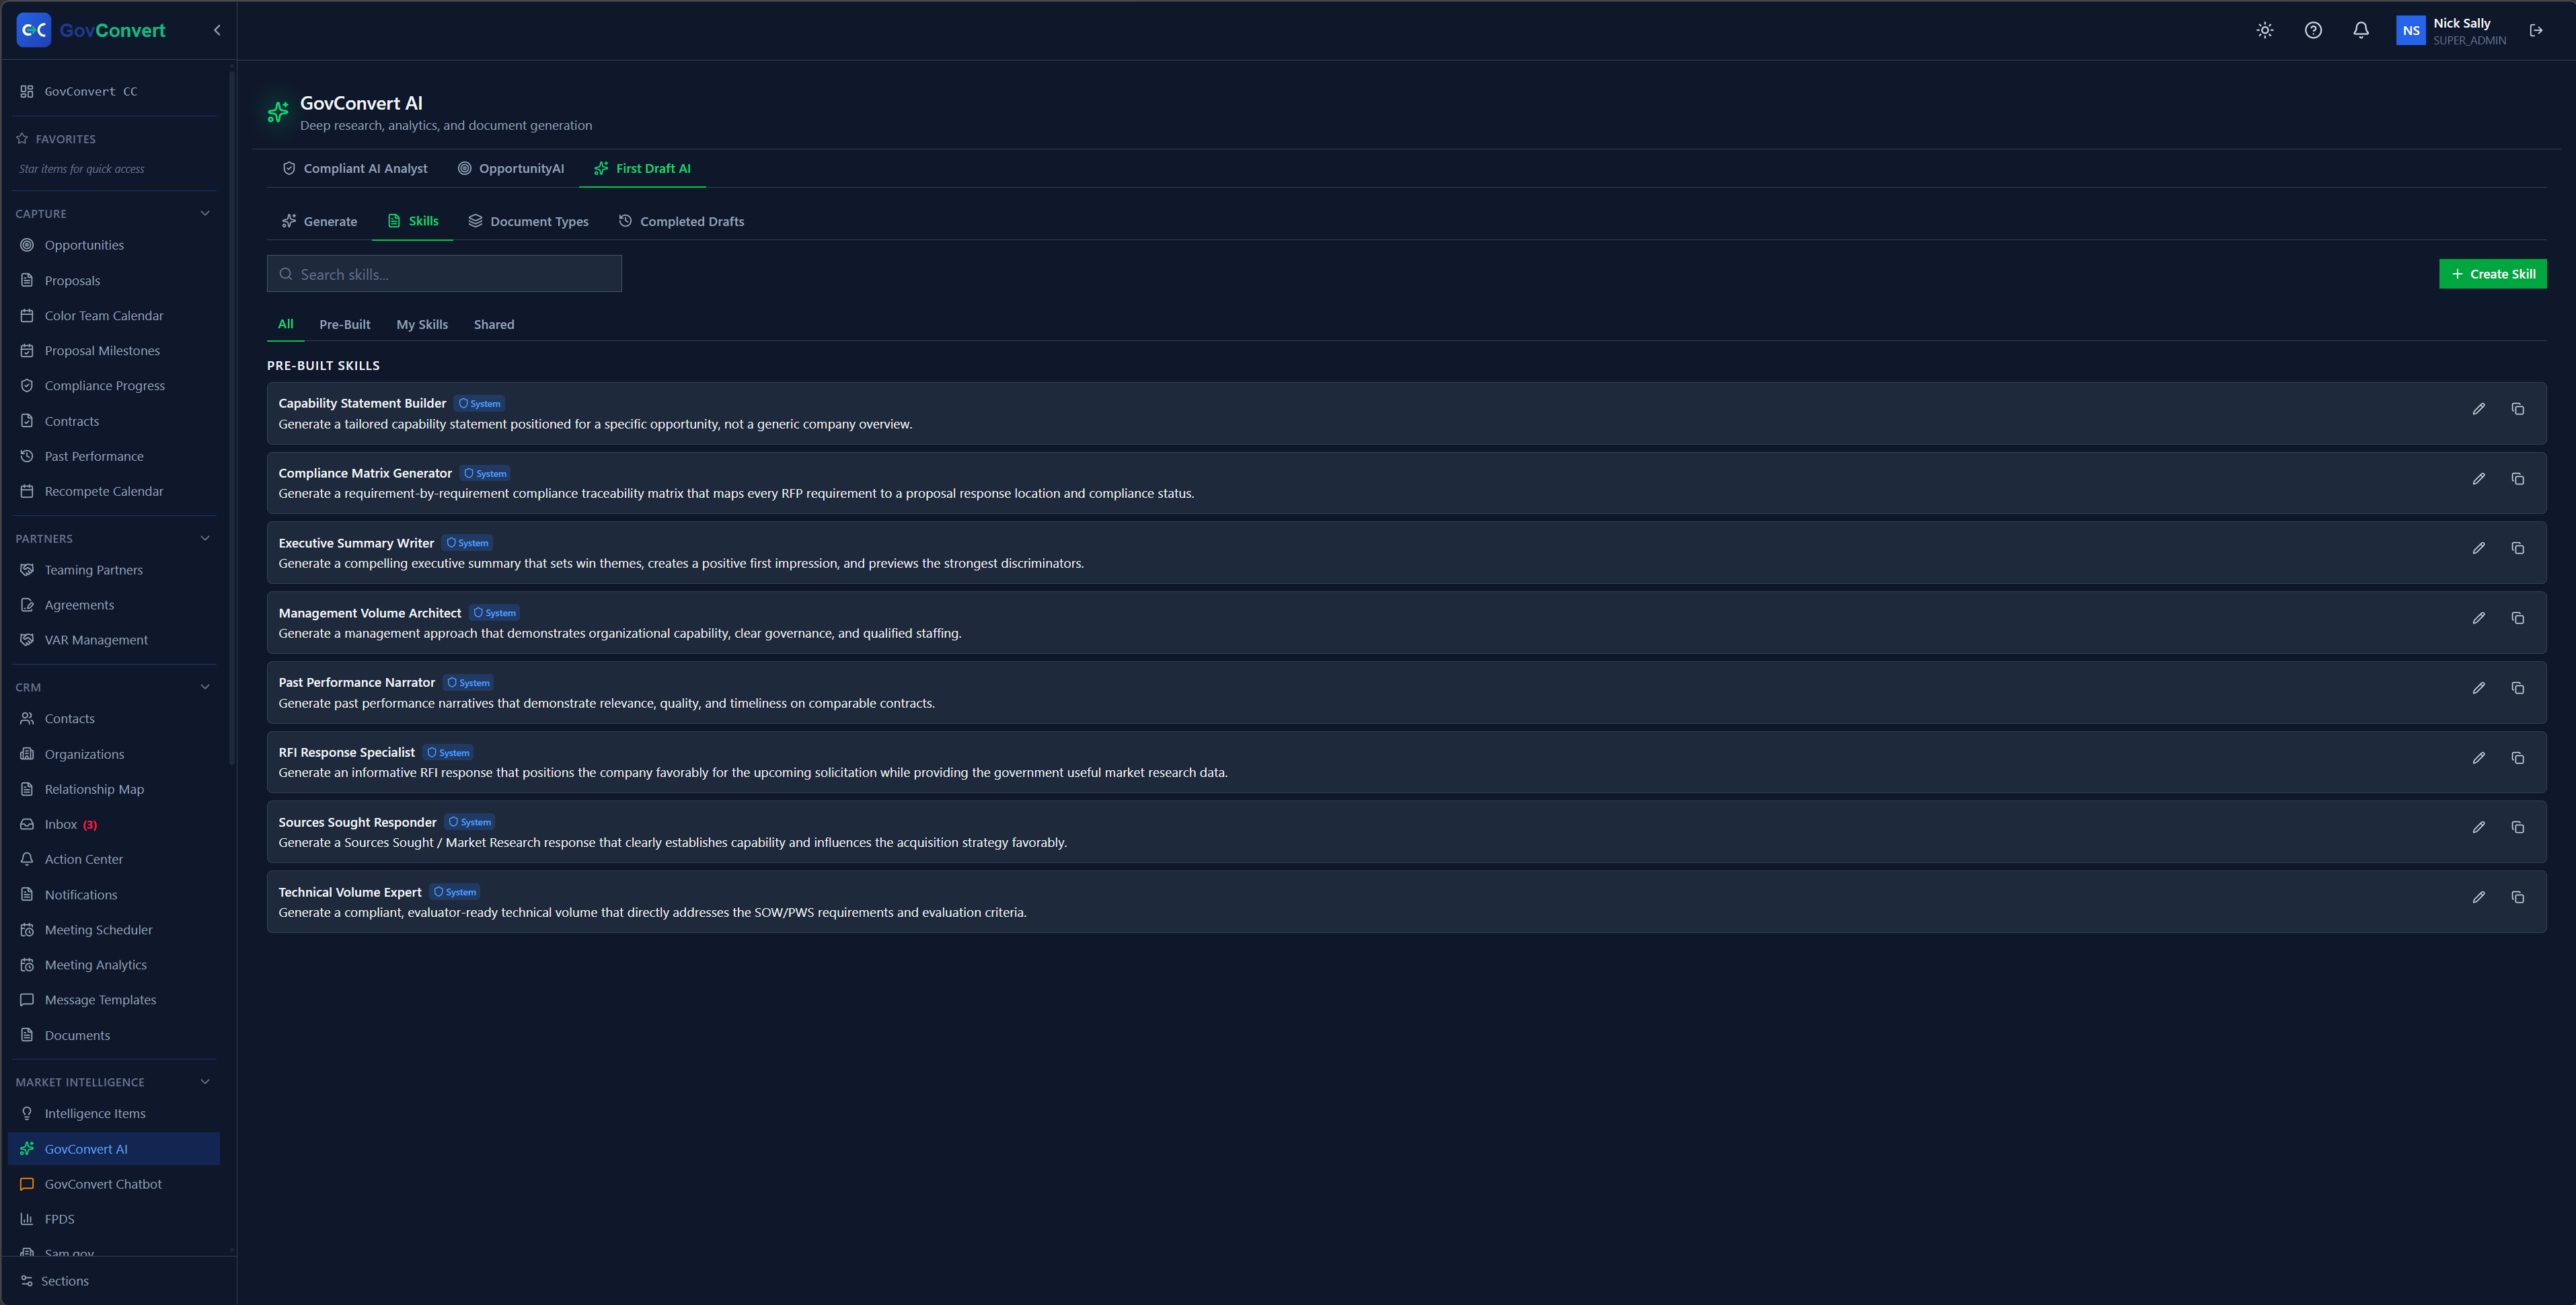The image size is (2576, 1305).
Task: Edit the RFI Response Specialist skill
Action: click(x=2479, y=758)
